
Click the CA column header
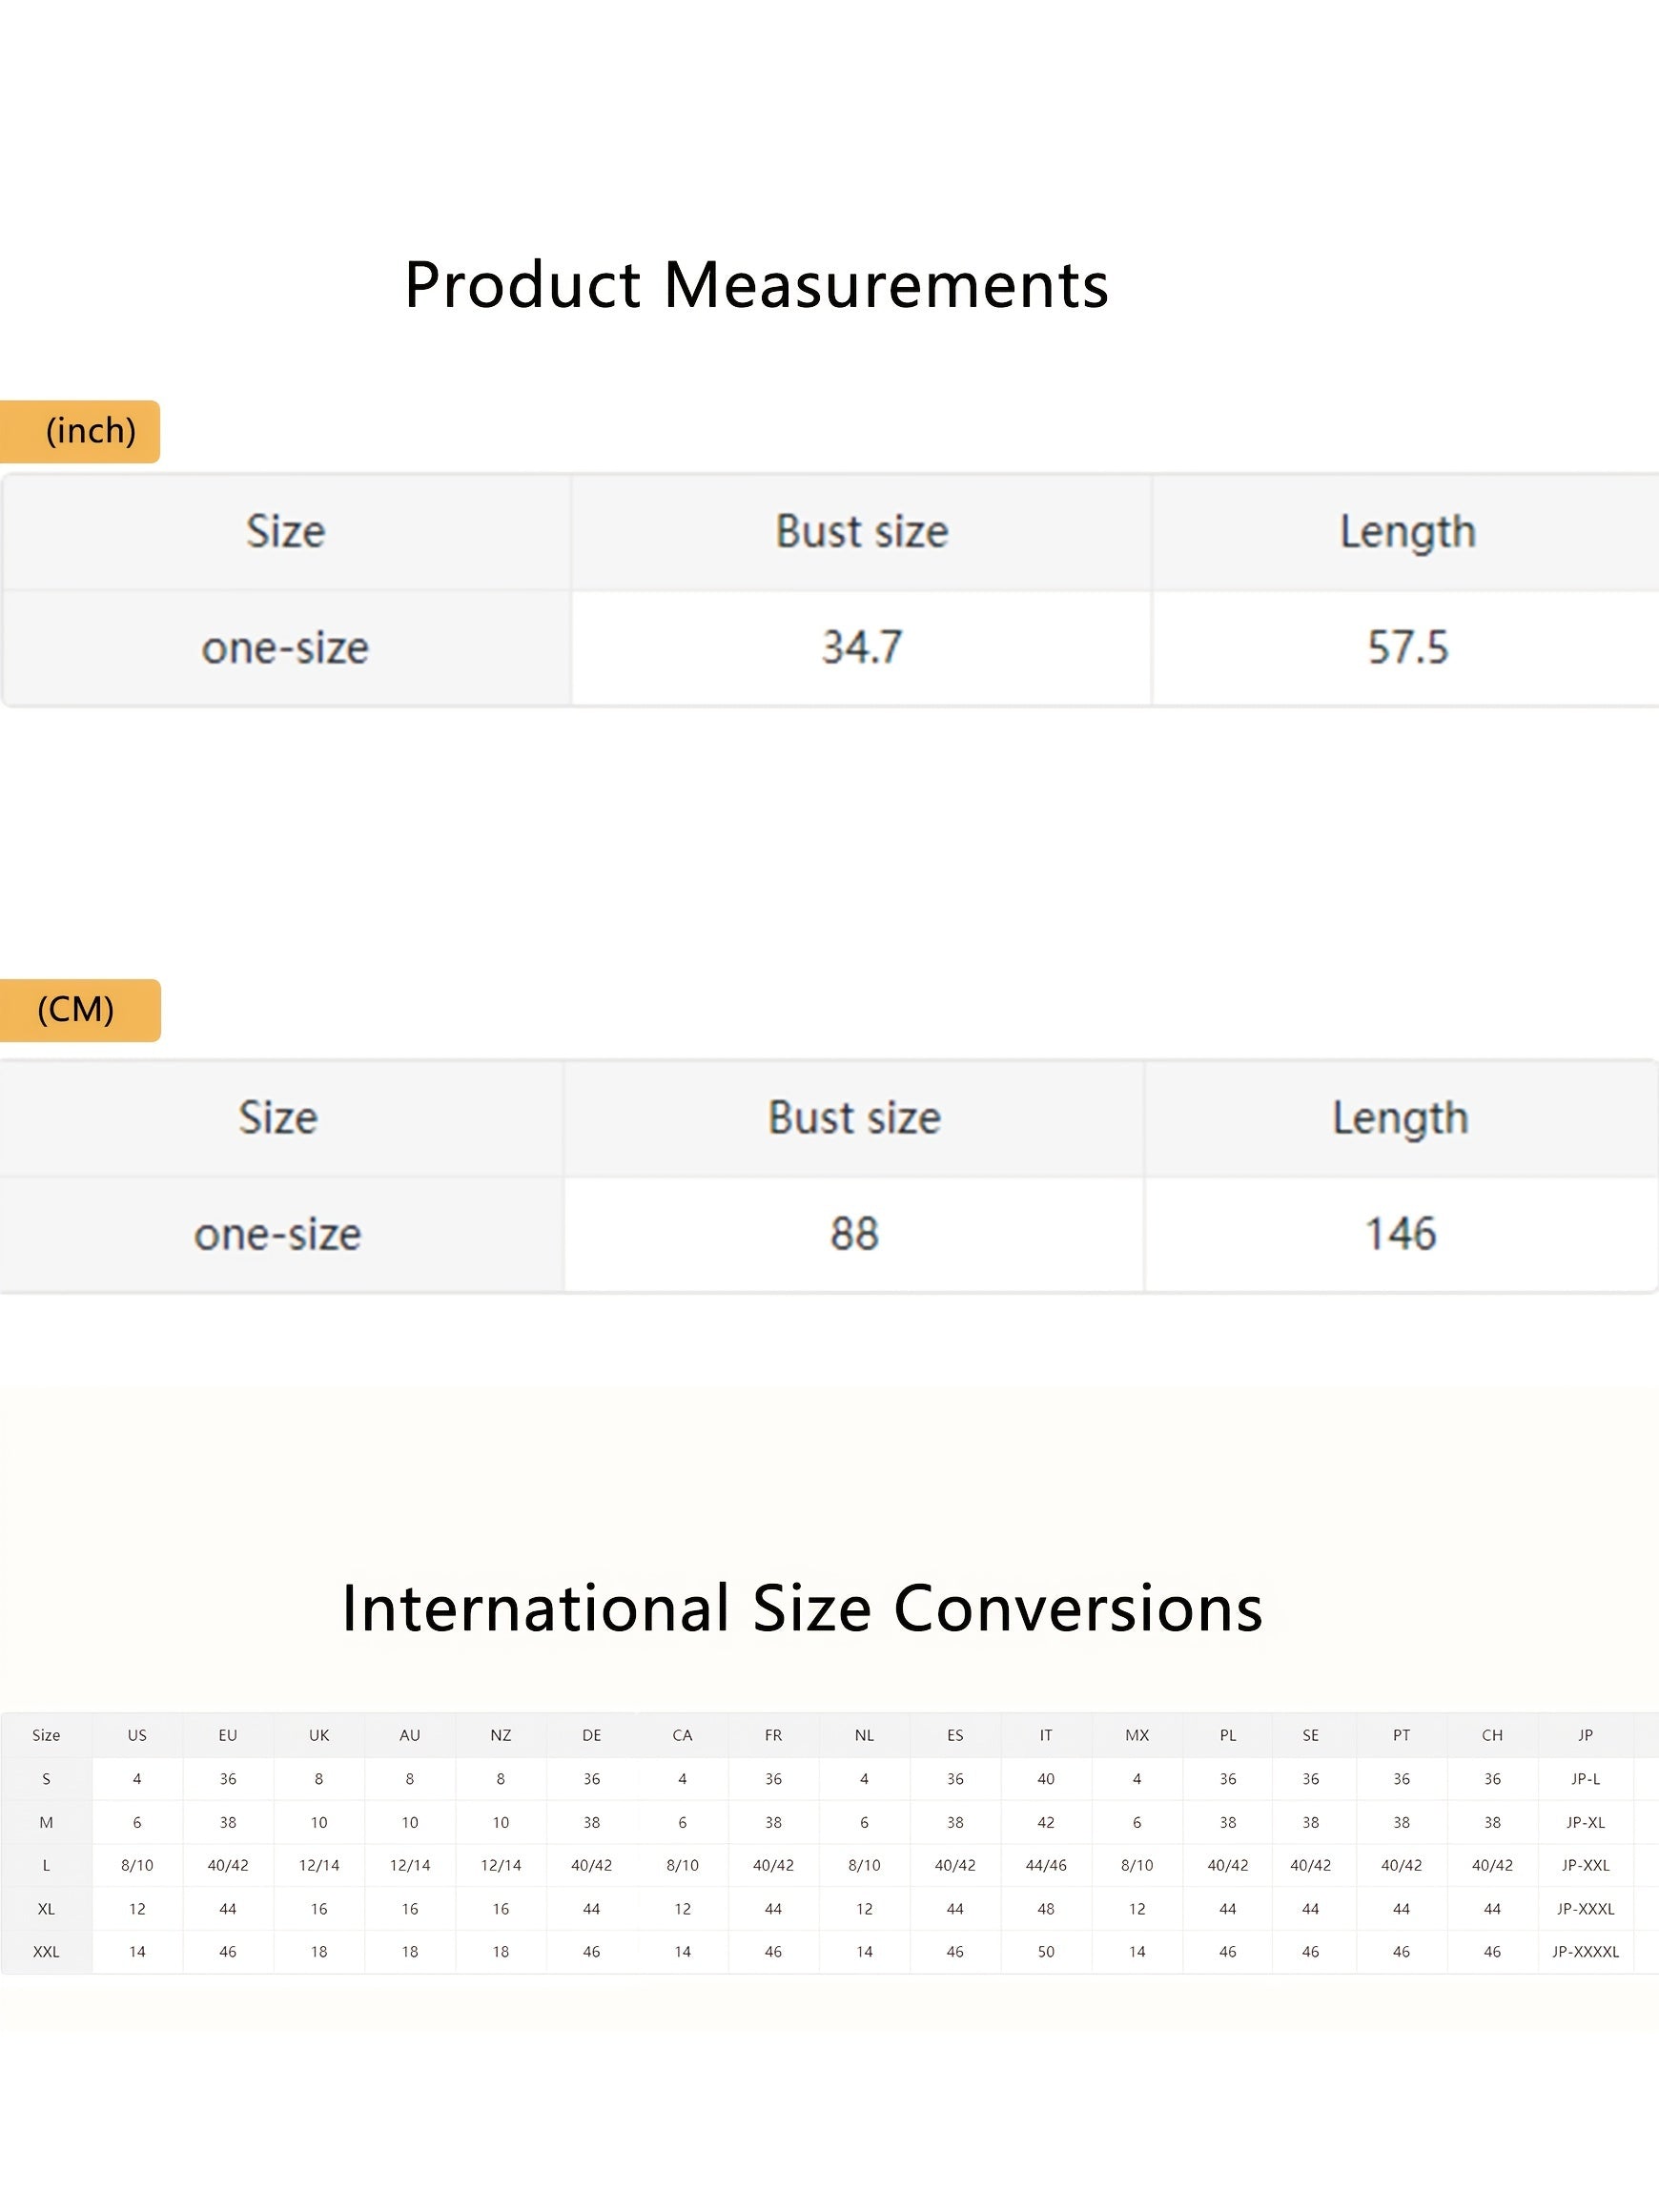pos(683,1735)
